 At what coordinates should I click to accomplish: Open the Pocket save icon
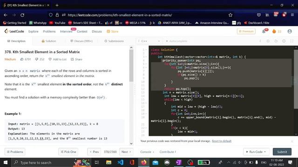(x=259, y=15)
